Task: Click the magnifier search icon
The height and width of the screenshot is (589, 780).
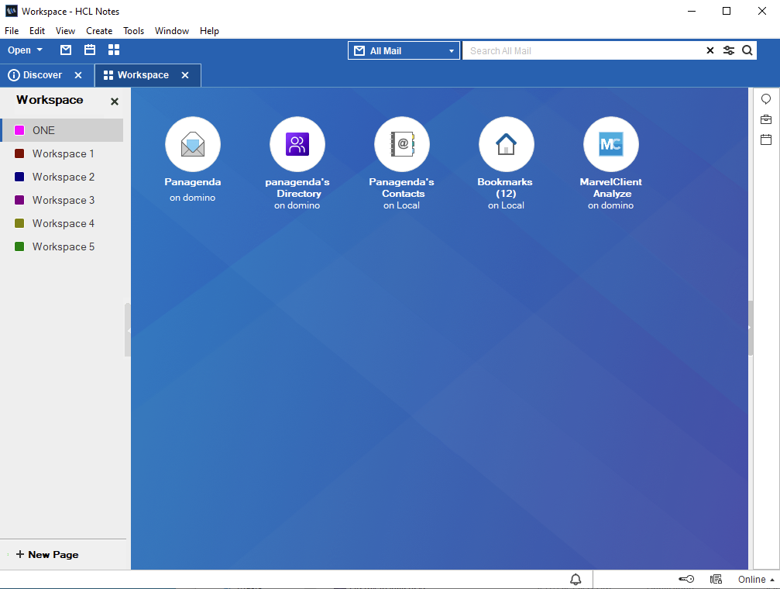Action: point(747,50)
